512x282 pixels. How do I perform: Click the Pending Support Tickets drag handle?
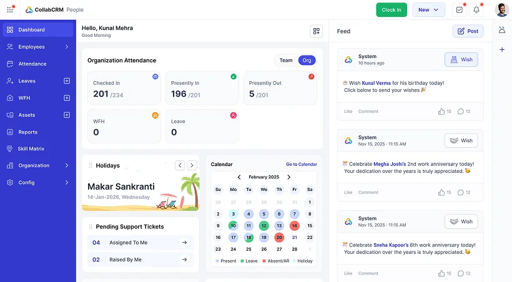coord(91,226)
